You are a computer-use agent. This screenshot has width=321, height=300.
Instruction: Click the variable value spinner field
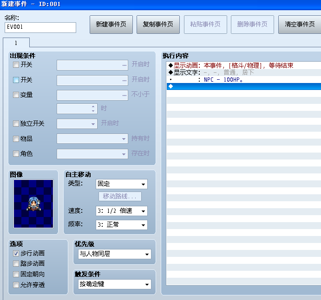tap(77, 109)
